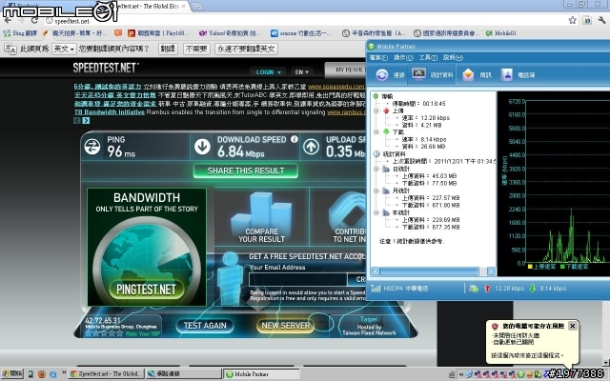This screenshot has height=381, width=610.
Task: Click the Firefox quick launch icon
Action: click(x=42, y=374)
